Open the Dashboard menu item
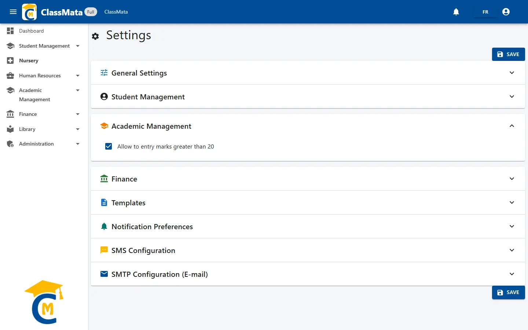Screen dimensions: 528x330 click(x=44, y=31)
